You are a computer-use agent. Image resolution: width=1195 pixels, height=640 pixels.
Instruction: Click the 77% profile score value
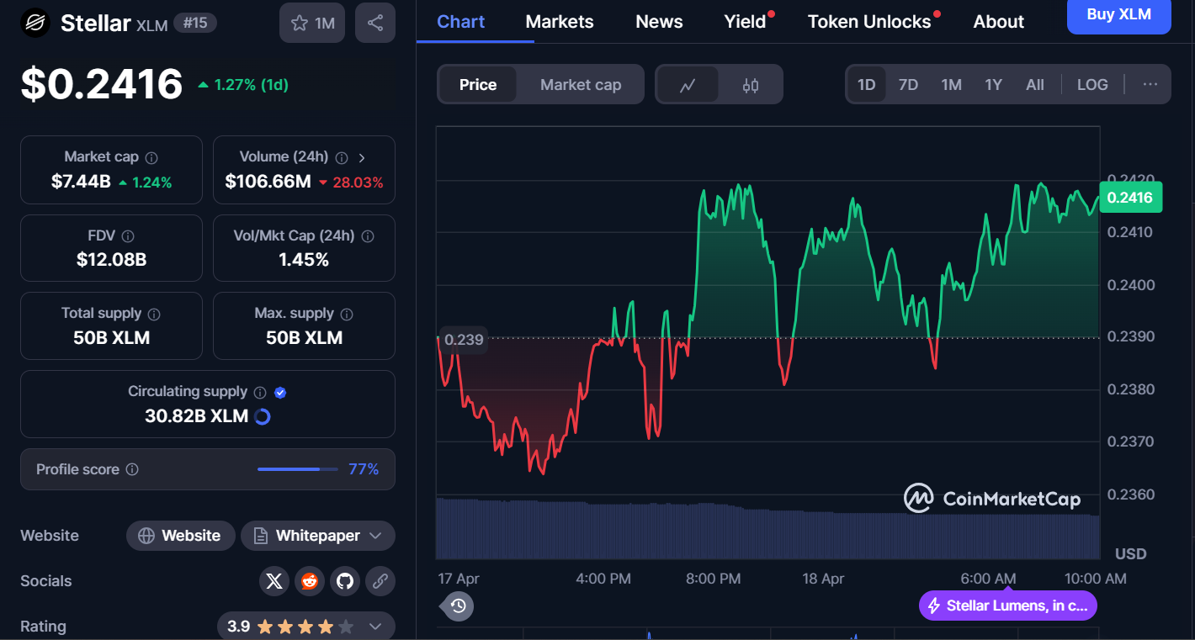[x=364, y=469]
